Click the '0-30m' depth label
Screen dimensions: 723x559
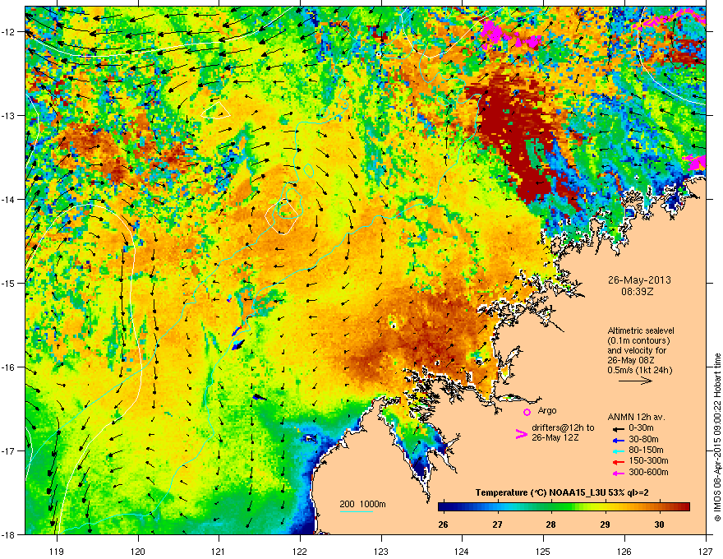[x=641, y=428]
